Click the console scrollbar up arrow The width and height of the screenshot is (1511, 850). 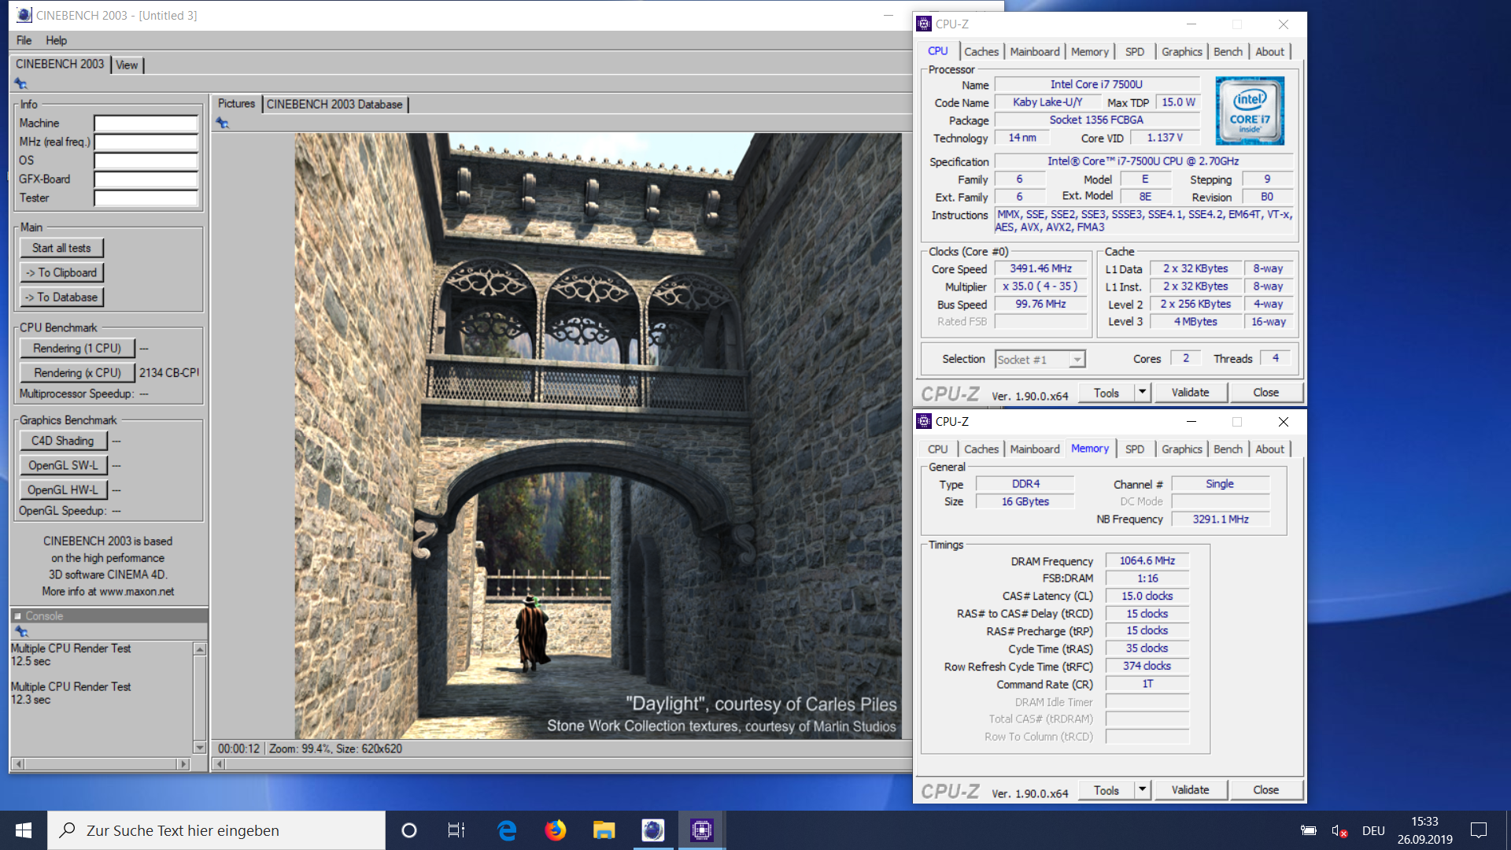(x=200, y=649)
